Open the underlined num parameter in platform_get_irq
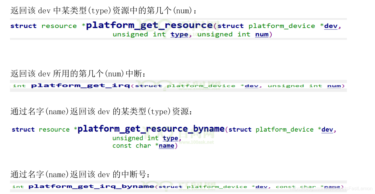375x194 pixels. tap(334, 86)
